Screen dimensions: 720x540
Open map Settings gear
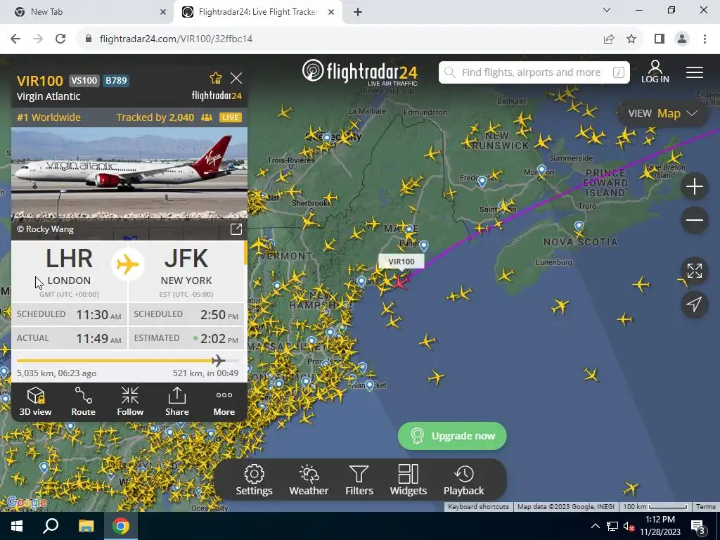[x=254, y=480]
